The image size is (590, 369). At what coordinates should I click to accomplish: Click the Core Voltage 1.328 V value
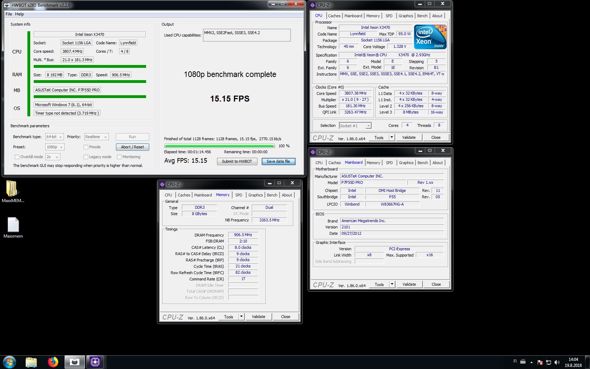pyautogui.click(x=400, y=46)
